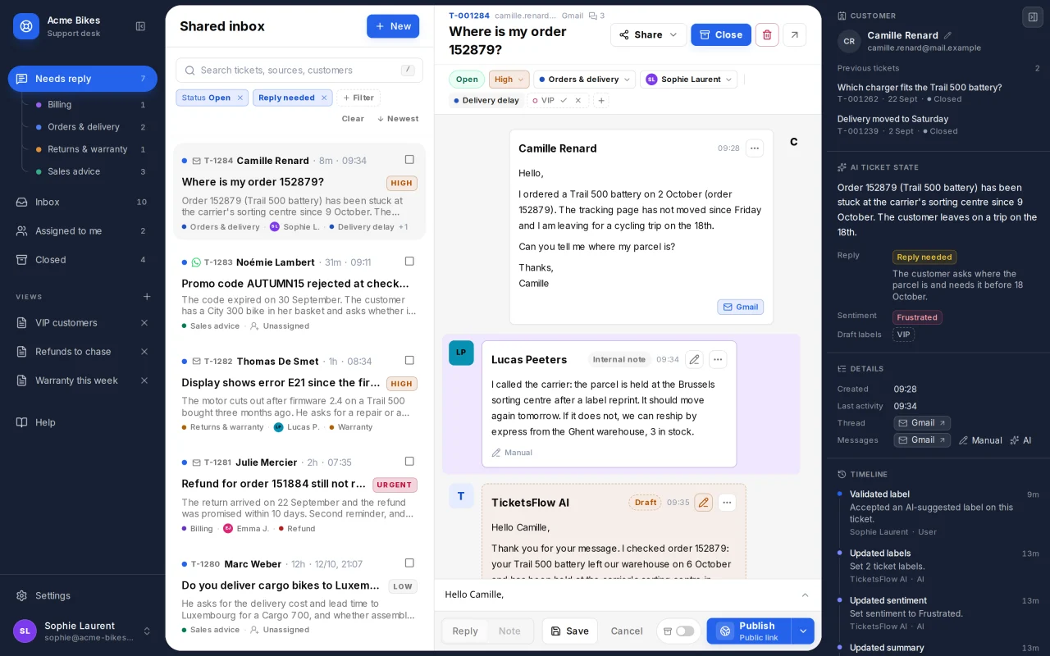
Task: Click the Acme Bikes logo icon
Action: tap(26, 26)
